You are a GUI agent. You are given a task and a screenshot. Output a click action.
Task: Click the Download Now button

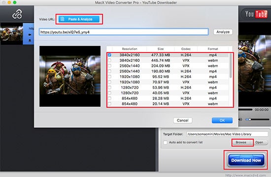click(x=246, y=160)
